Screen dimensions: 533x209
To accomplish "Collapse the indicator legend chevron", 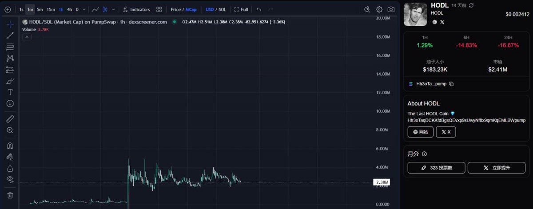I will pos(27,37).
